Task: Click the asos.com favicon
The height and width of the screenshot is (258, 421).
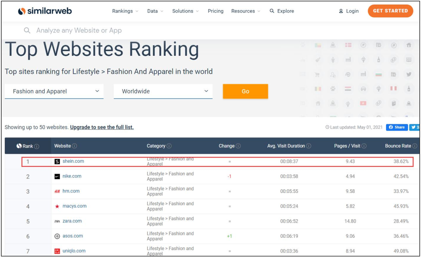Action: pyautogui.click(x=57, y=236)
